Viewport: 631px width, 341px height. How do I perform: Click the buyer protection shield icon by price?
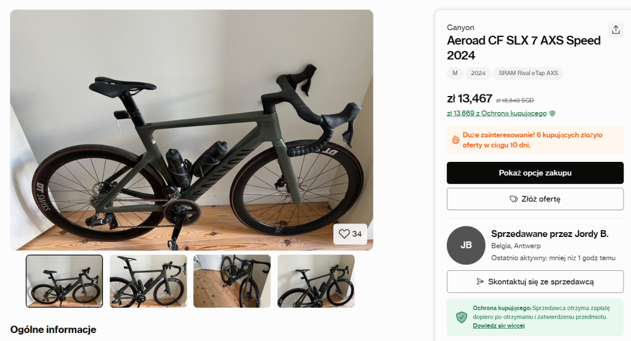coord(553,113)
